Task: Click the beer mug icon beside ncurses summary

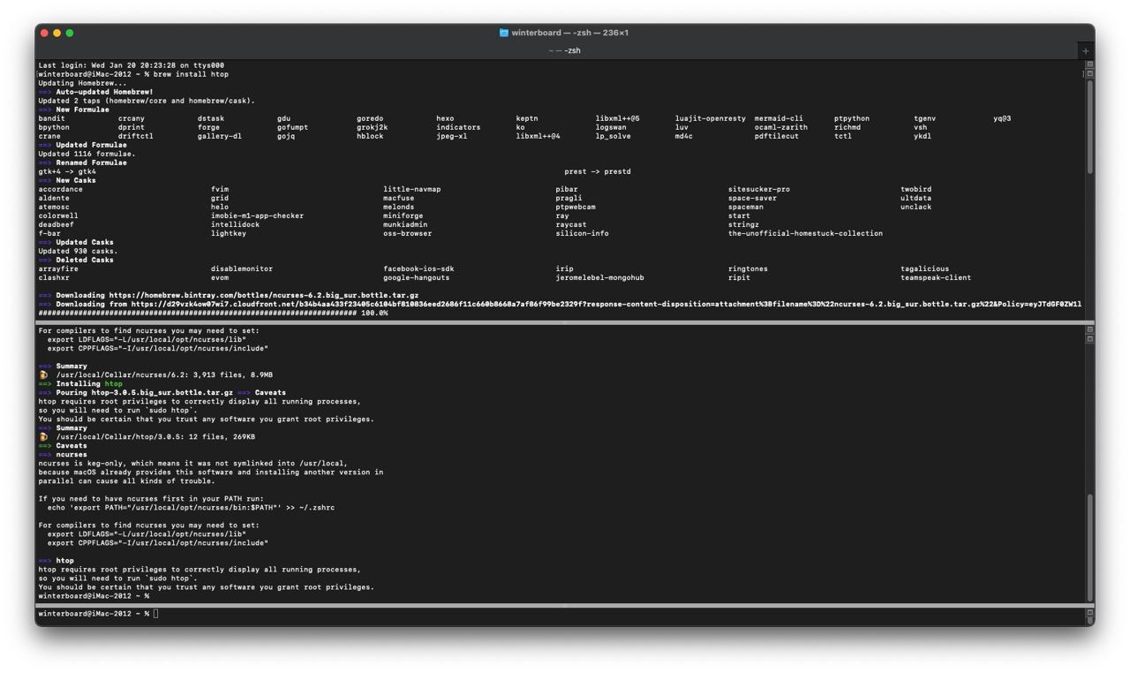Action: coord(43,374)
